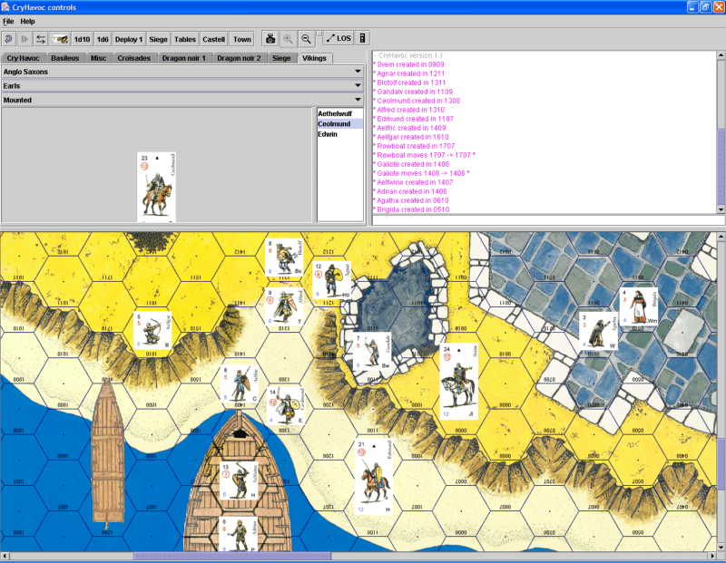
Task: Click the map scrollbar left arrow
Action: [x=5, y=556]
